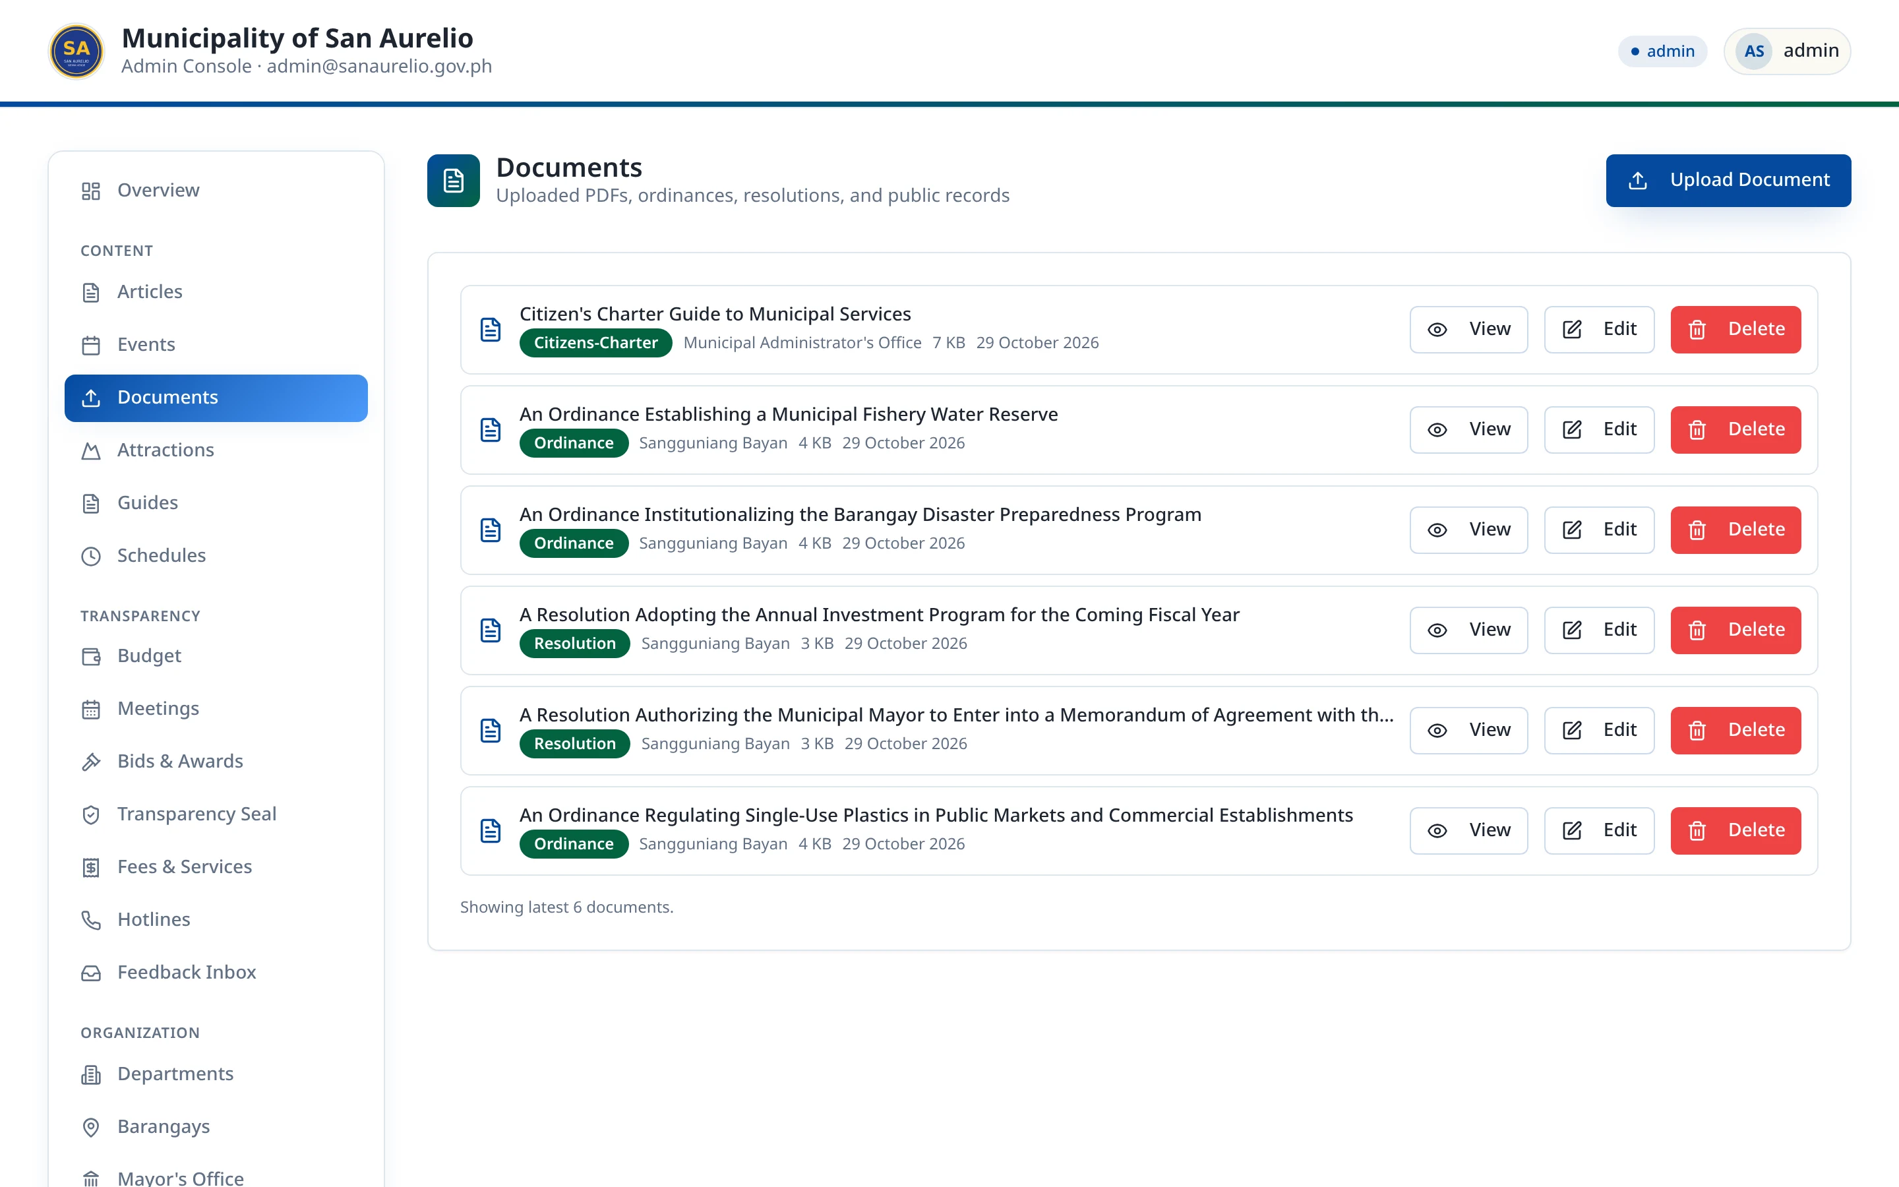Click the Budget wallet icon
1899x1187 pixels.
91,655
